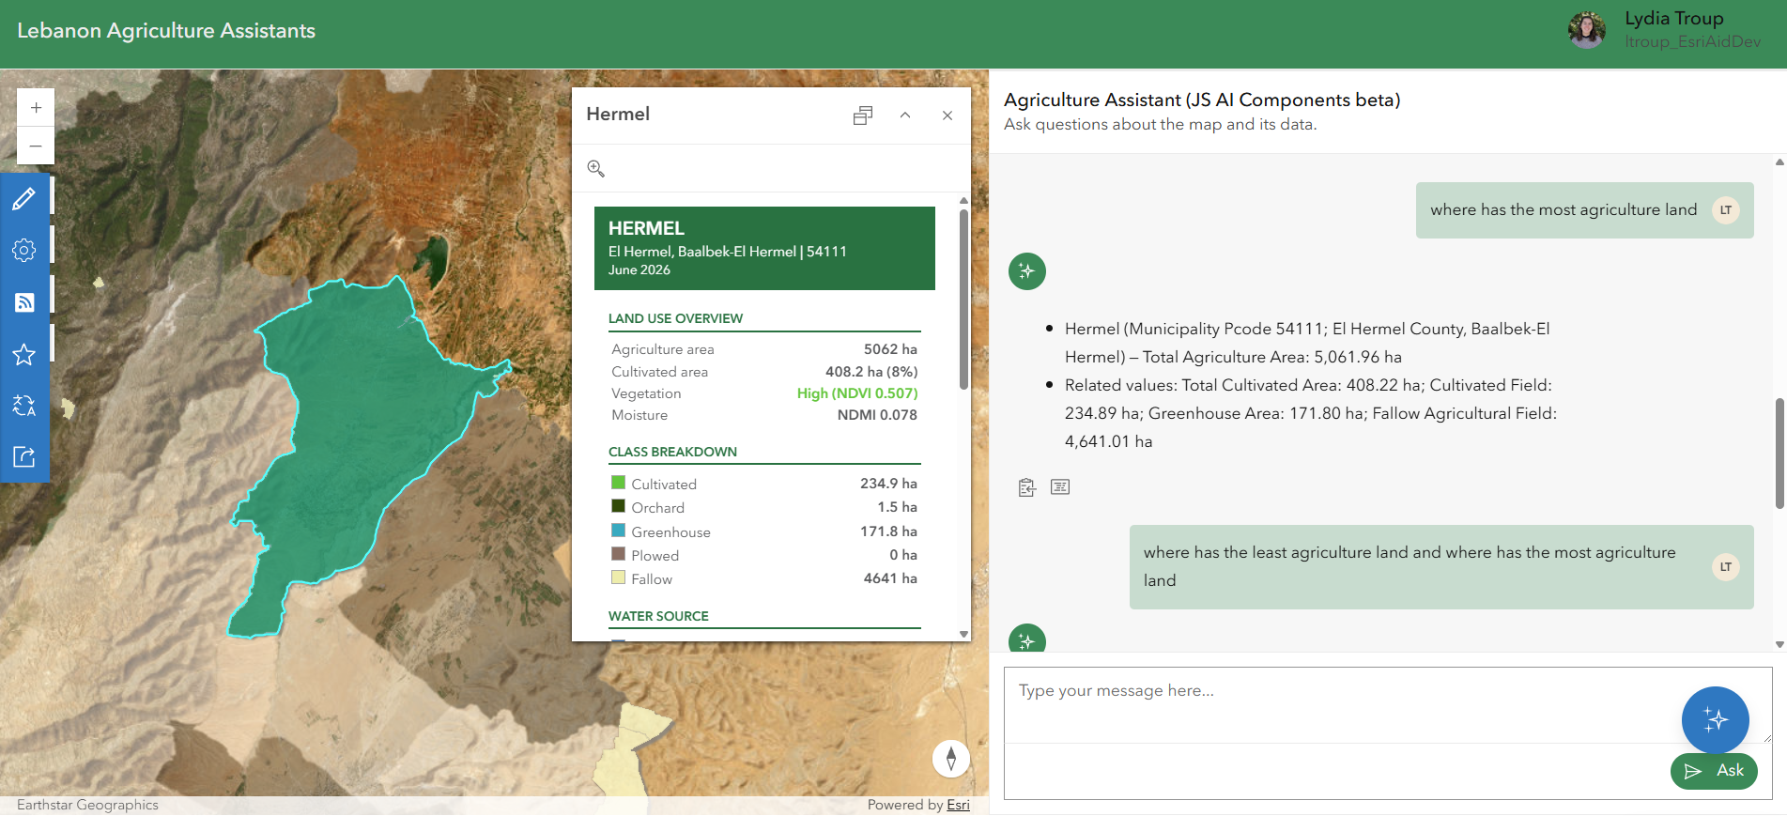Click the blue sparkle assistant button
The width and height of the screenshot is (1787, 816).
1715,720
